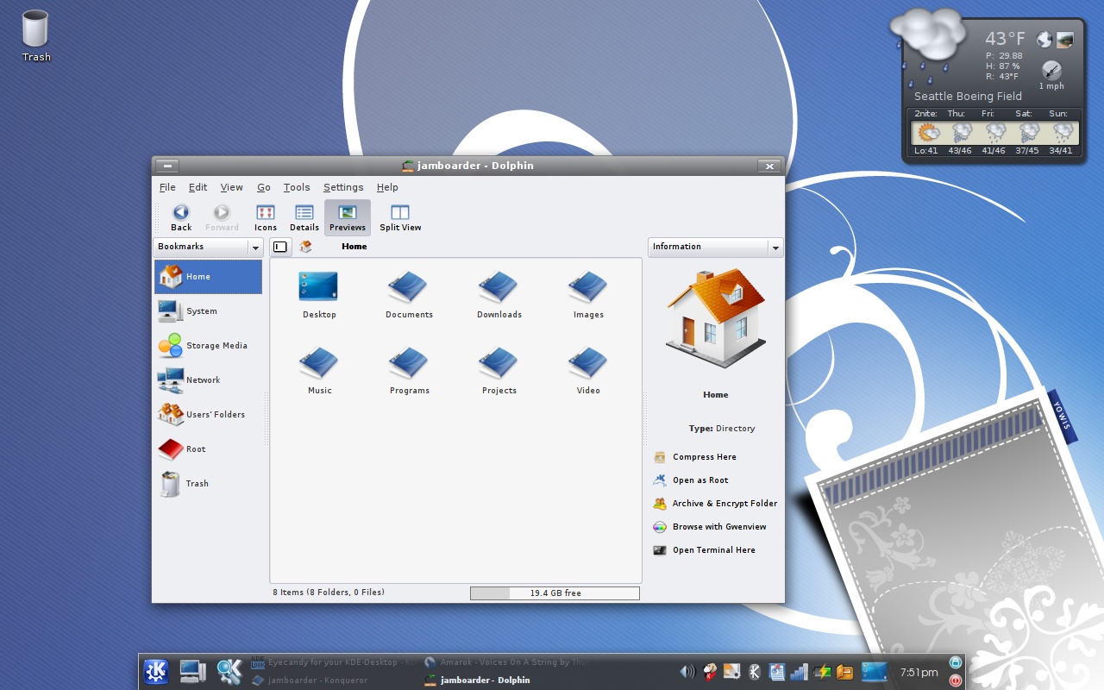Open the View menu
1104x690 pixels.
tap(231, 187)
